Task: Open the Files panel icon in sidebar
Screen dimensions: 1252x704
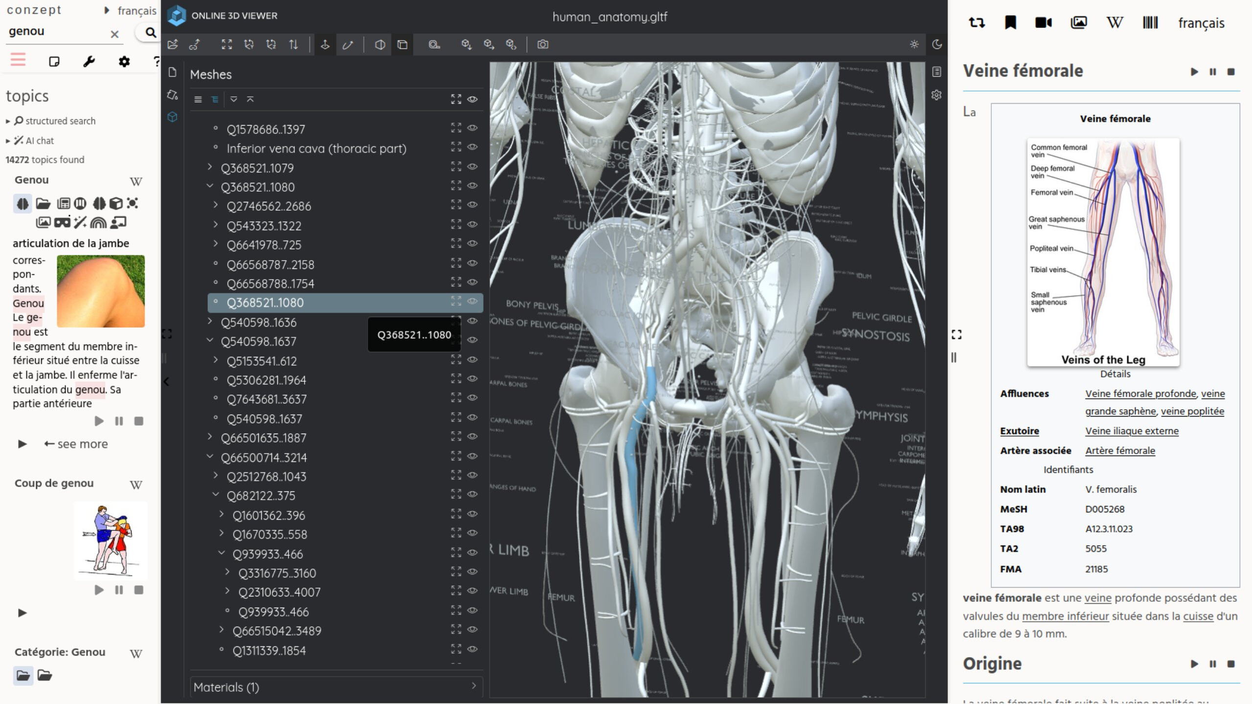Action: (x=172, y=72)
